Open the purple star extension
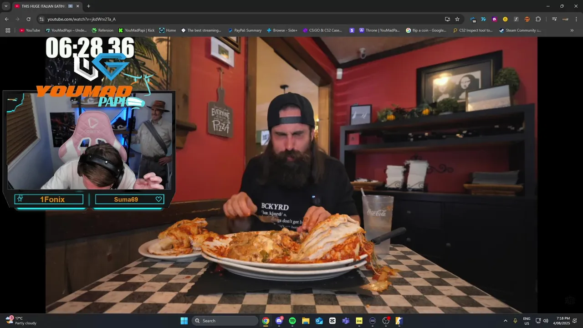Image resolution: width=583 pixels, height=328 pixels. (x=494, y=19)
